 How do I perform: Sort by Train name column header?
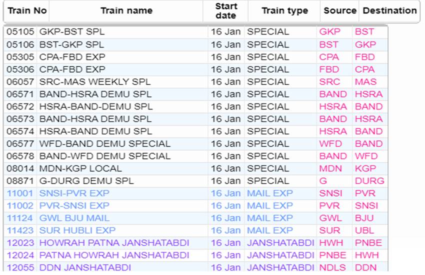(x=126, y=10)
